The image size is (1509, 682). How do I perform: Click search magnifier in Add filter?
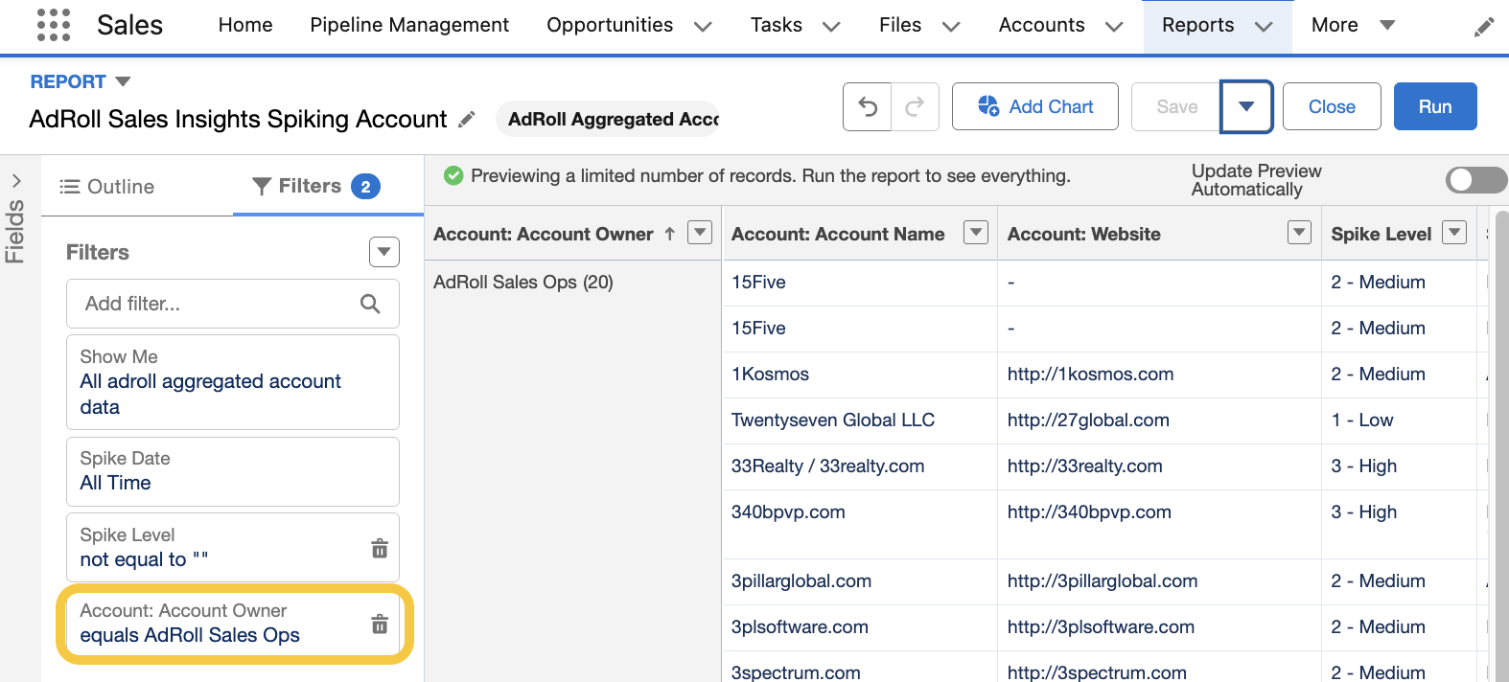tap(370, 304)
